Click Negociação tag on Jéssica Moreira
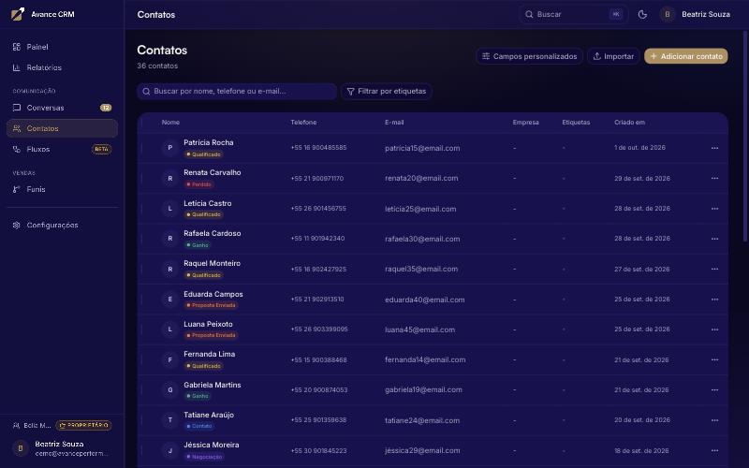This screenshot has width=749, height=468. pyautogui.click(x=204, y=457)
